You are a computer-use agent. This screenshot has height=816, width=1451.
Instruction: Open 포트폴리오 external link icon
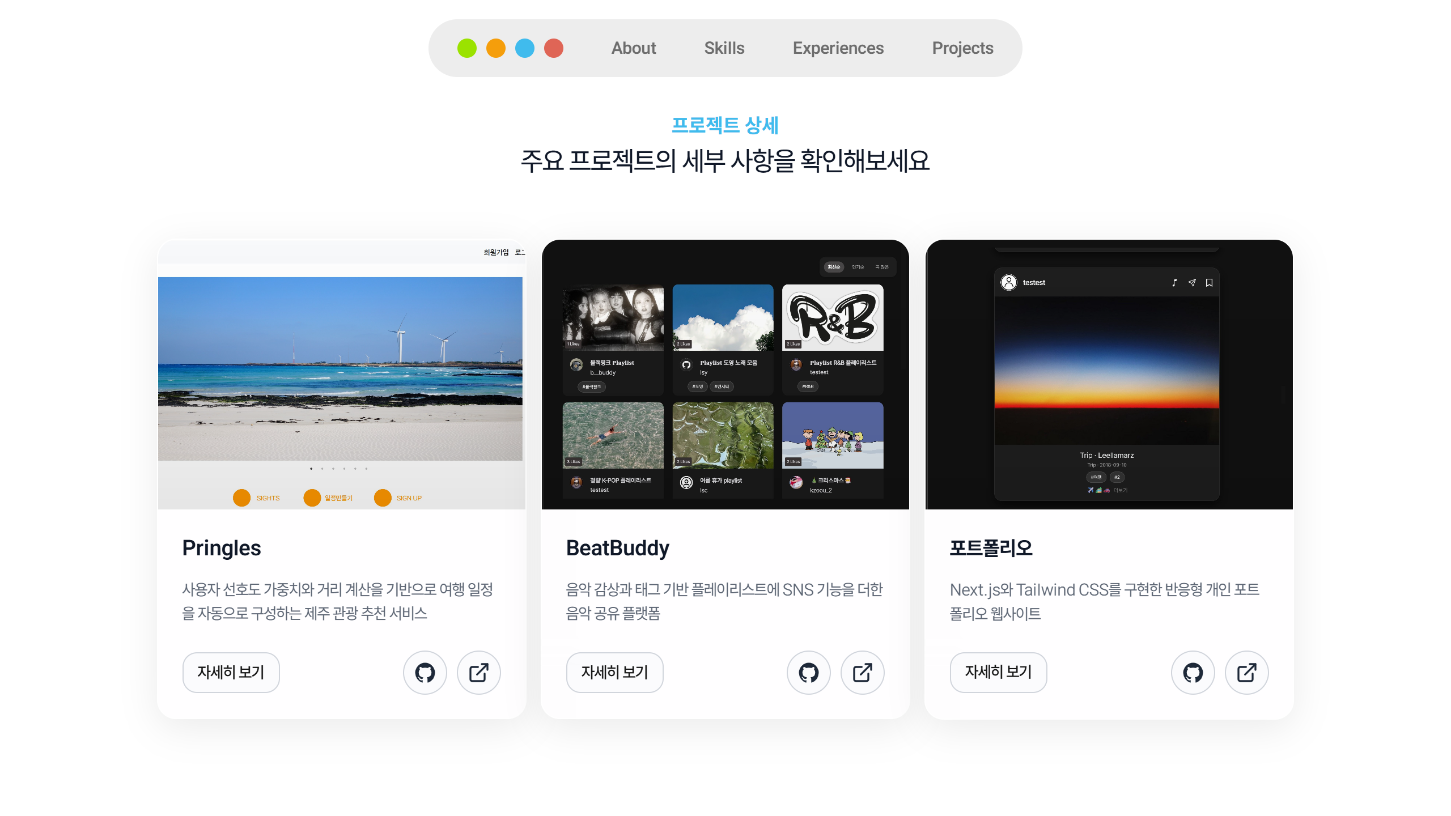point(1246,673)
